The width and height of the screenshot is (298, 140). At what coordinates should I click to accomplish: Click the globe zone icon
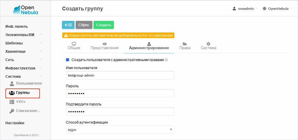pyautogui.click(x=264, y=9)
